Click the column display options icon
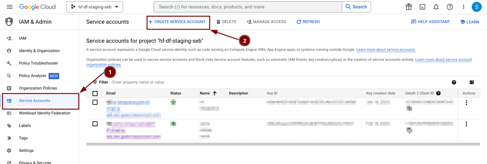 click(472, 82)
